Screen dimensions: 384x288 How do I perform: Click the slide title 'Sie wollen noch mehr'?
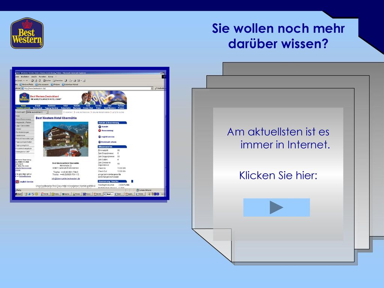click(278, 28)
